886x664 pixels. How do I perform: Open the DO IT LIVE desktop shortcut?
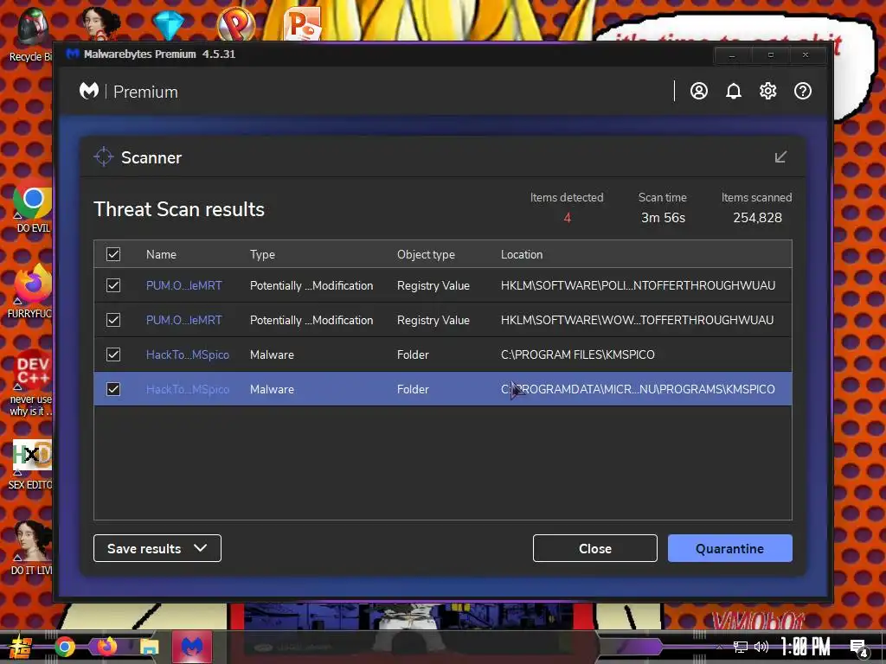pyautogui.click(x=31, y=547)
